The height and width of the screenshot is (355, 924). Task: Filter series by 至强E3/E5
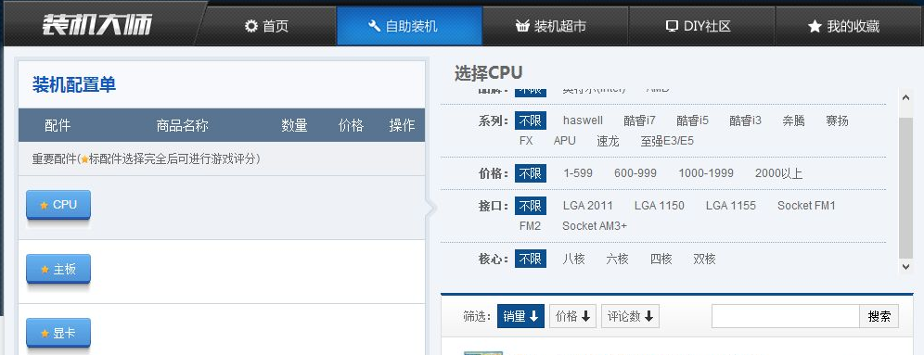(x=667, y=141)
